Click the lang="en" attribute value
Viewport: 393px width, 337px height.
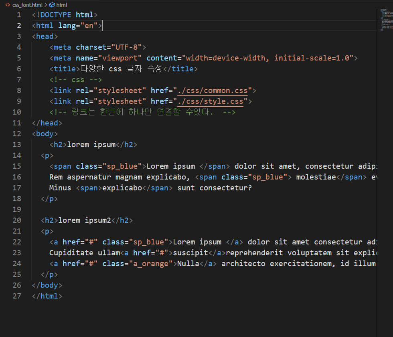[89, 26]
